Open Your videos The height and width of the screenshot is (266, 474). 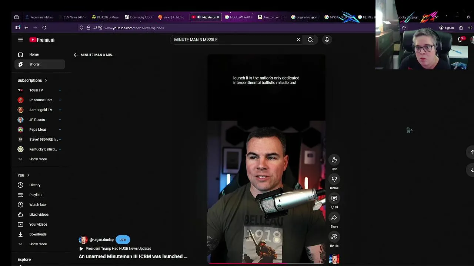coord(40,224)
